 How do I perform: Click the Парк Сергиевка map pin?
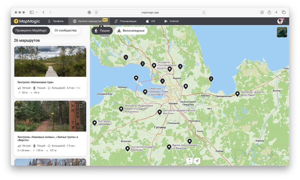coord(145,92)
